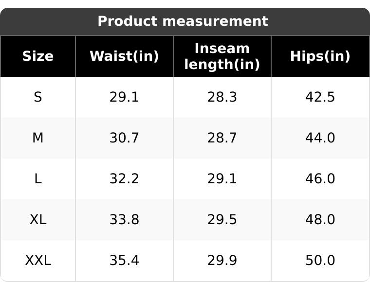Select the S size row label

(38, 97)
